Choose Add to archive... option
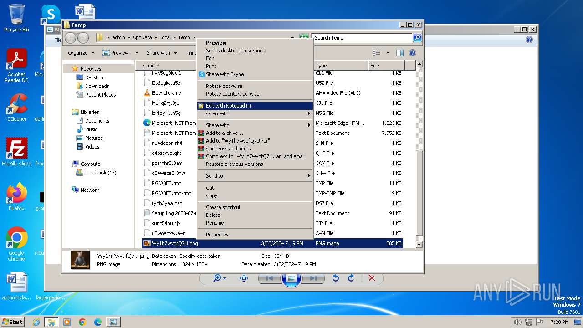Screen dimensions: 583x328 (x=255, y=133)
